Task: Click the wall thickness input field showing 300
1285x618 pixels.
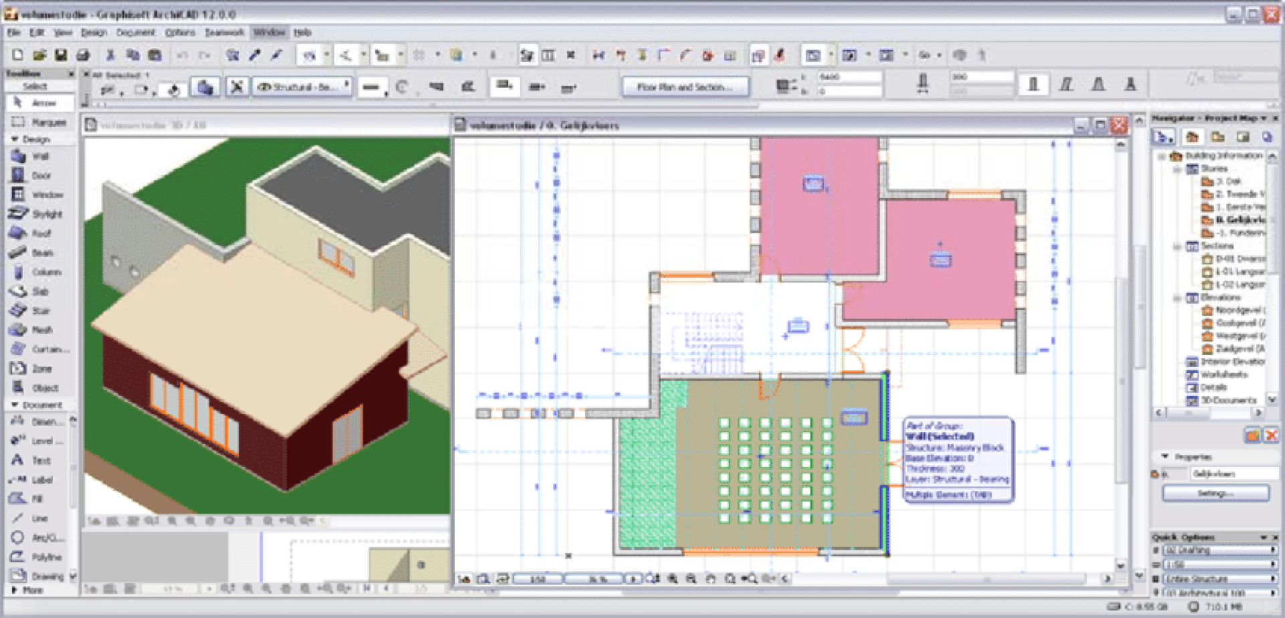Action: pos(981,77)
